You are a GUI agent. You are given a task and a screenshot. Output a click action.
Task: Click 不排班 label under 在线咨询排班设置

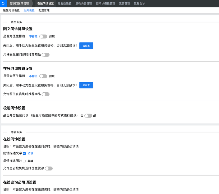tap(33, 76)
